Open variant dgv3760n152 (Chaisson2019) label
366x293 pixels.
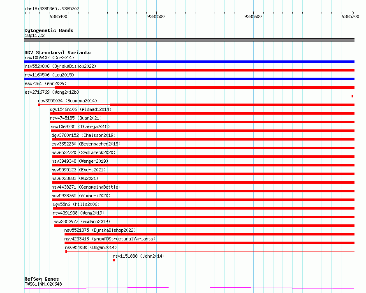click(83, 135)
